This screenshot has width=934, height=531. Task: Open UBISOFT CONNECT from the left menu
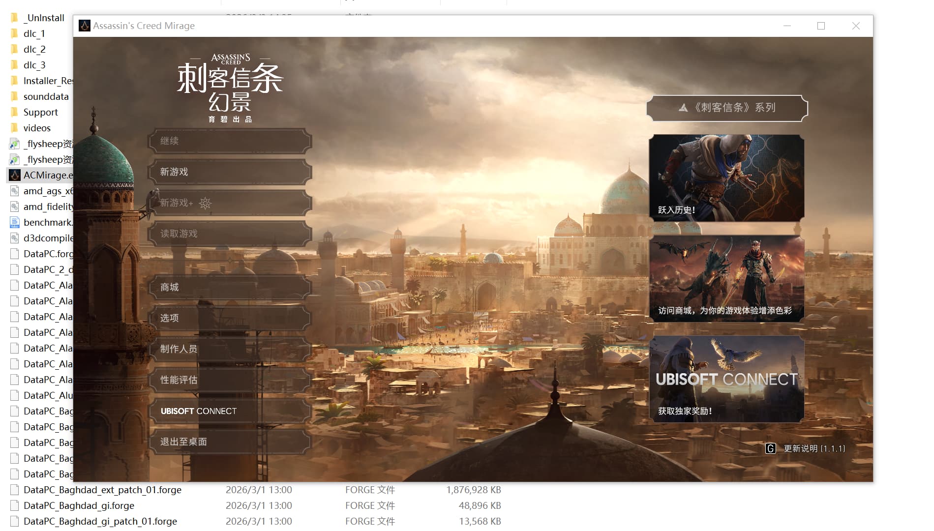click(x=230, y=411)
